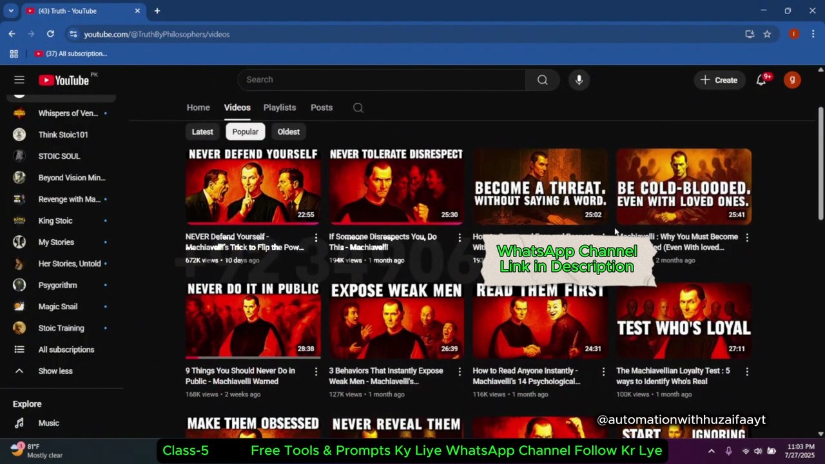Open Magic Snail channel
825x464 pixels.
point(58,307)
